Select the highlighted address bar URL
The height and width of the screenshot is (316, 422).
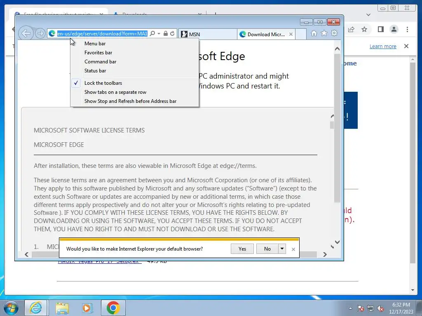pyautogui.click(x=102, y=34)
